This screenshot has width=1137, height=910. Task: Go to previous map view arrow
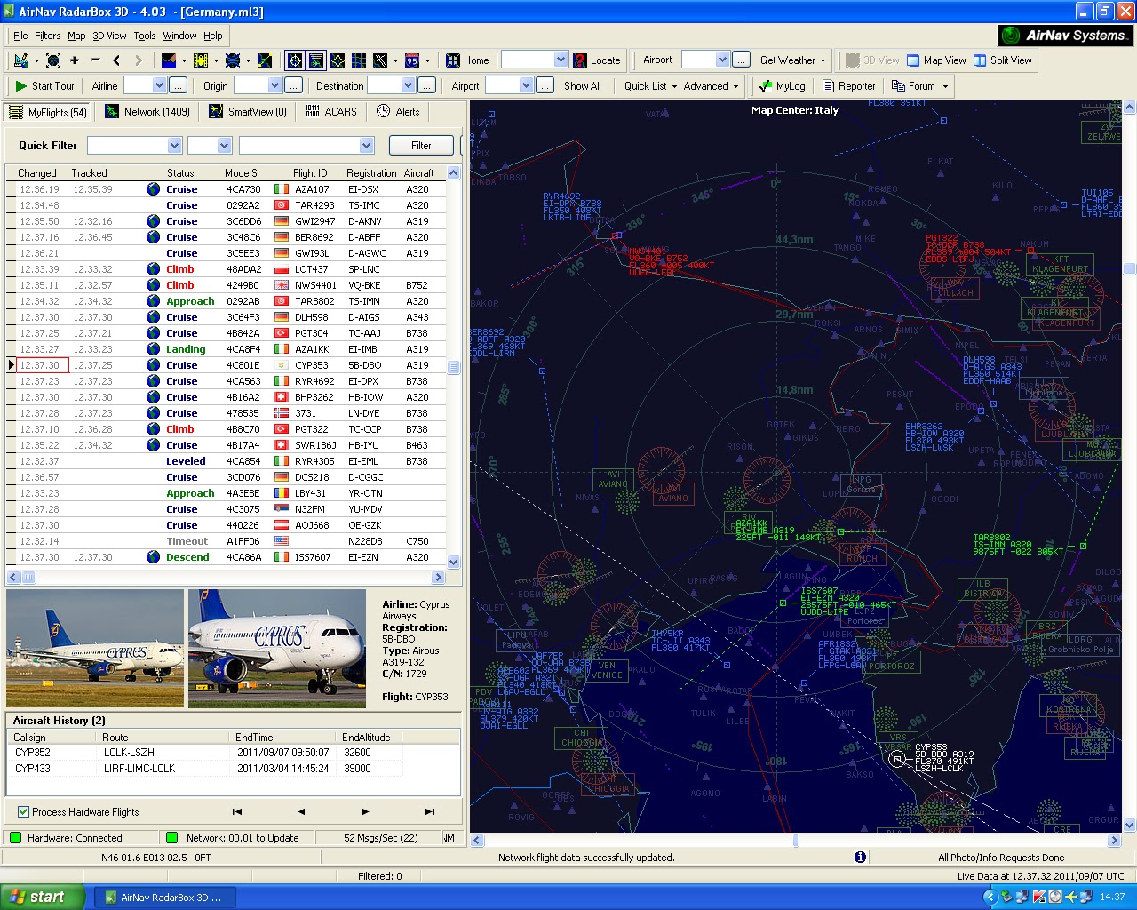pyautogui.click(x=116, y=60)
